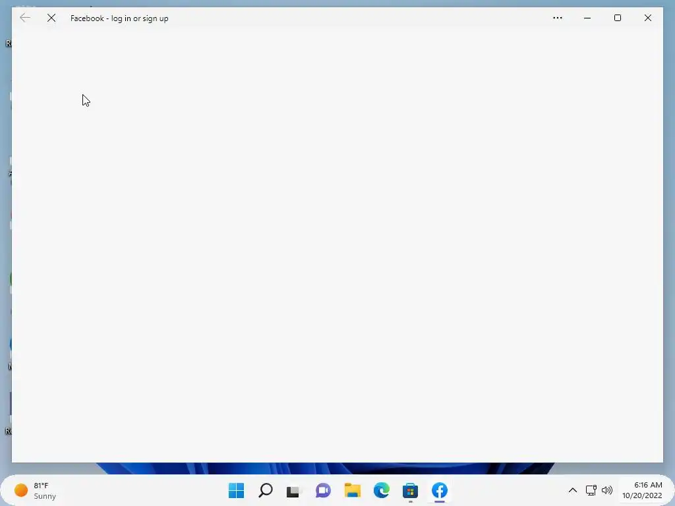Click the 'Facebook - log in or sign up' title
The height and width of the screenshot is (506, 675).
(x=119, y=18)
